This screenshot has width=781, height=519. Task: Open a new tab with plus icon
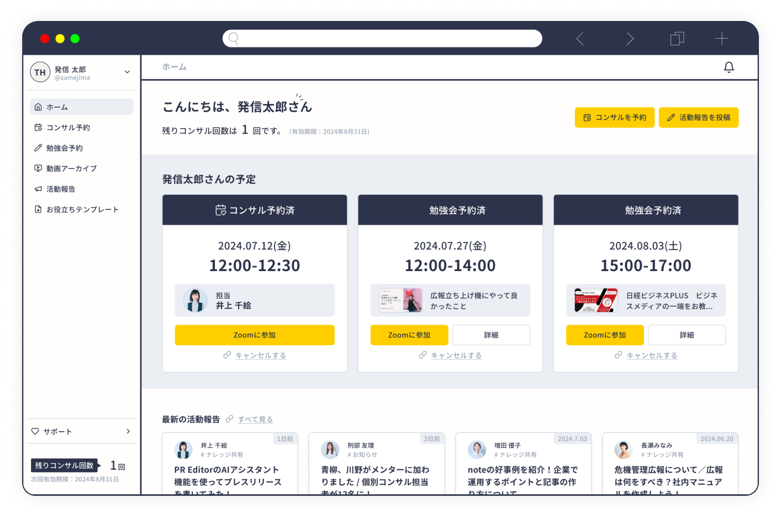coord(722,39)
